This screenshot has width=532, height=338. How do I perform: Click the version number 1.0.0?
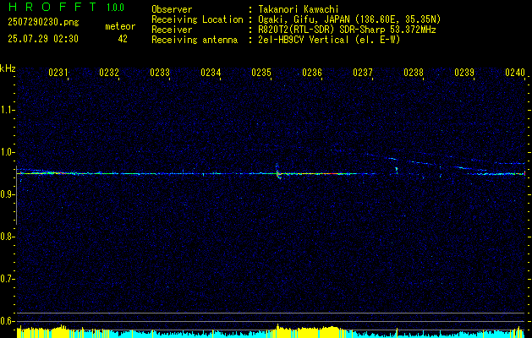(x=115, y=8)
